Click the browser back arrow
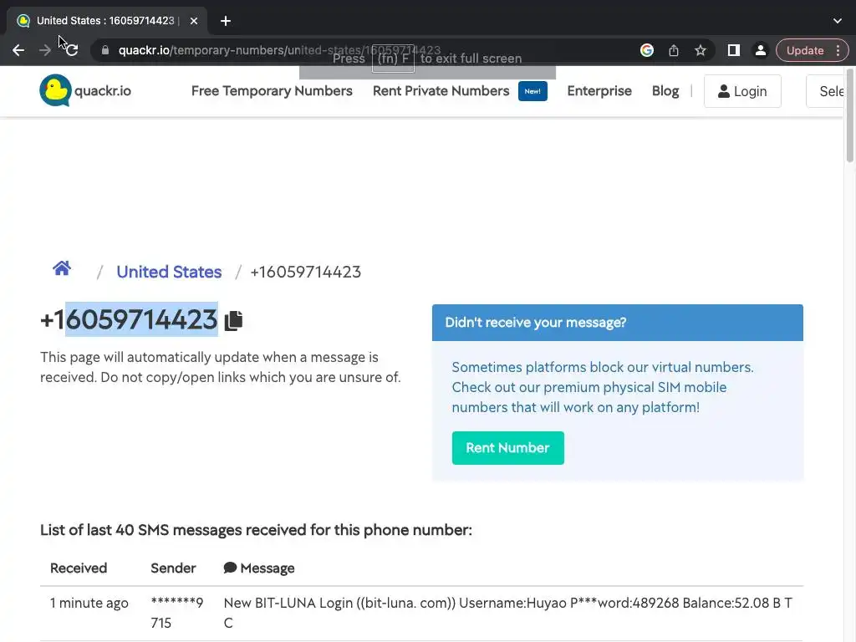 [18, 50]
